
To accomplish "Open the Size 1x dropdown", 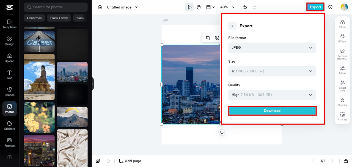I will pyautogui.click(x=272, y=71).
